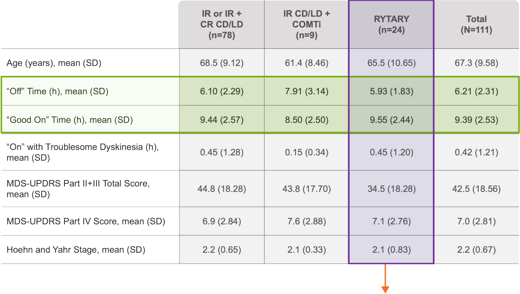The height and width of the screenshot is (294, 520).
Task: Click the orange down arrow below RYTARY column
Action: click(x=385, y=279)
